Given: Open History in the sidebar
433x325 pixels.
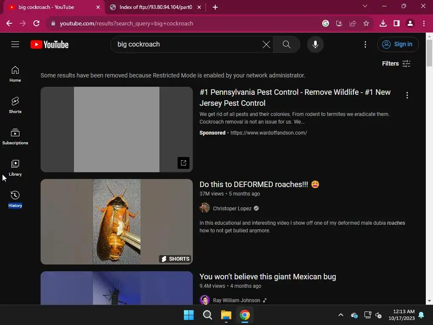Looking at the screenshot, I should tap(15, 199).
